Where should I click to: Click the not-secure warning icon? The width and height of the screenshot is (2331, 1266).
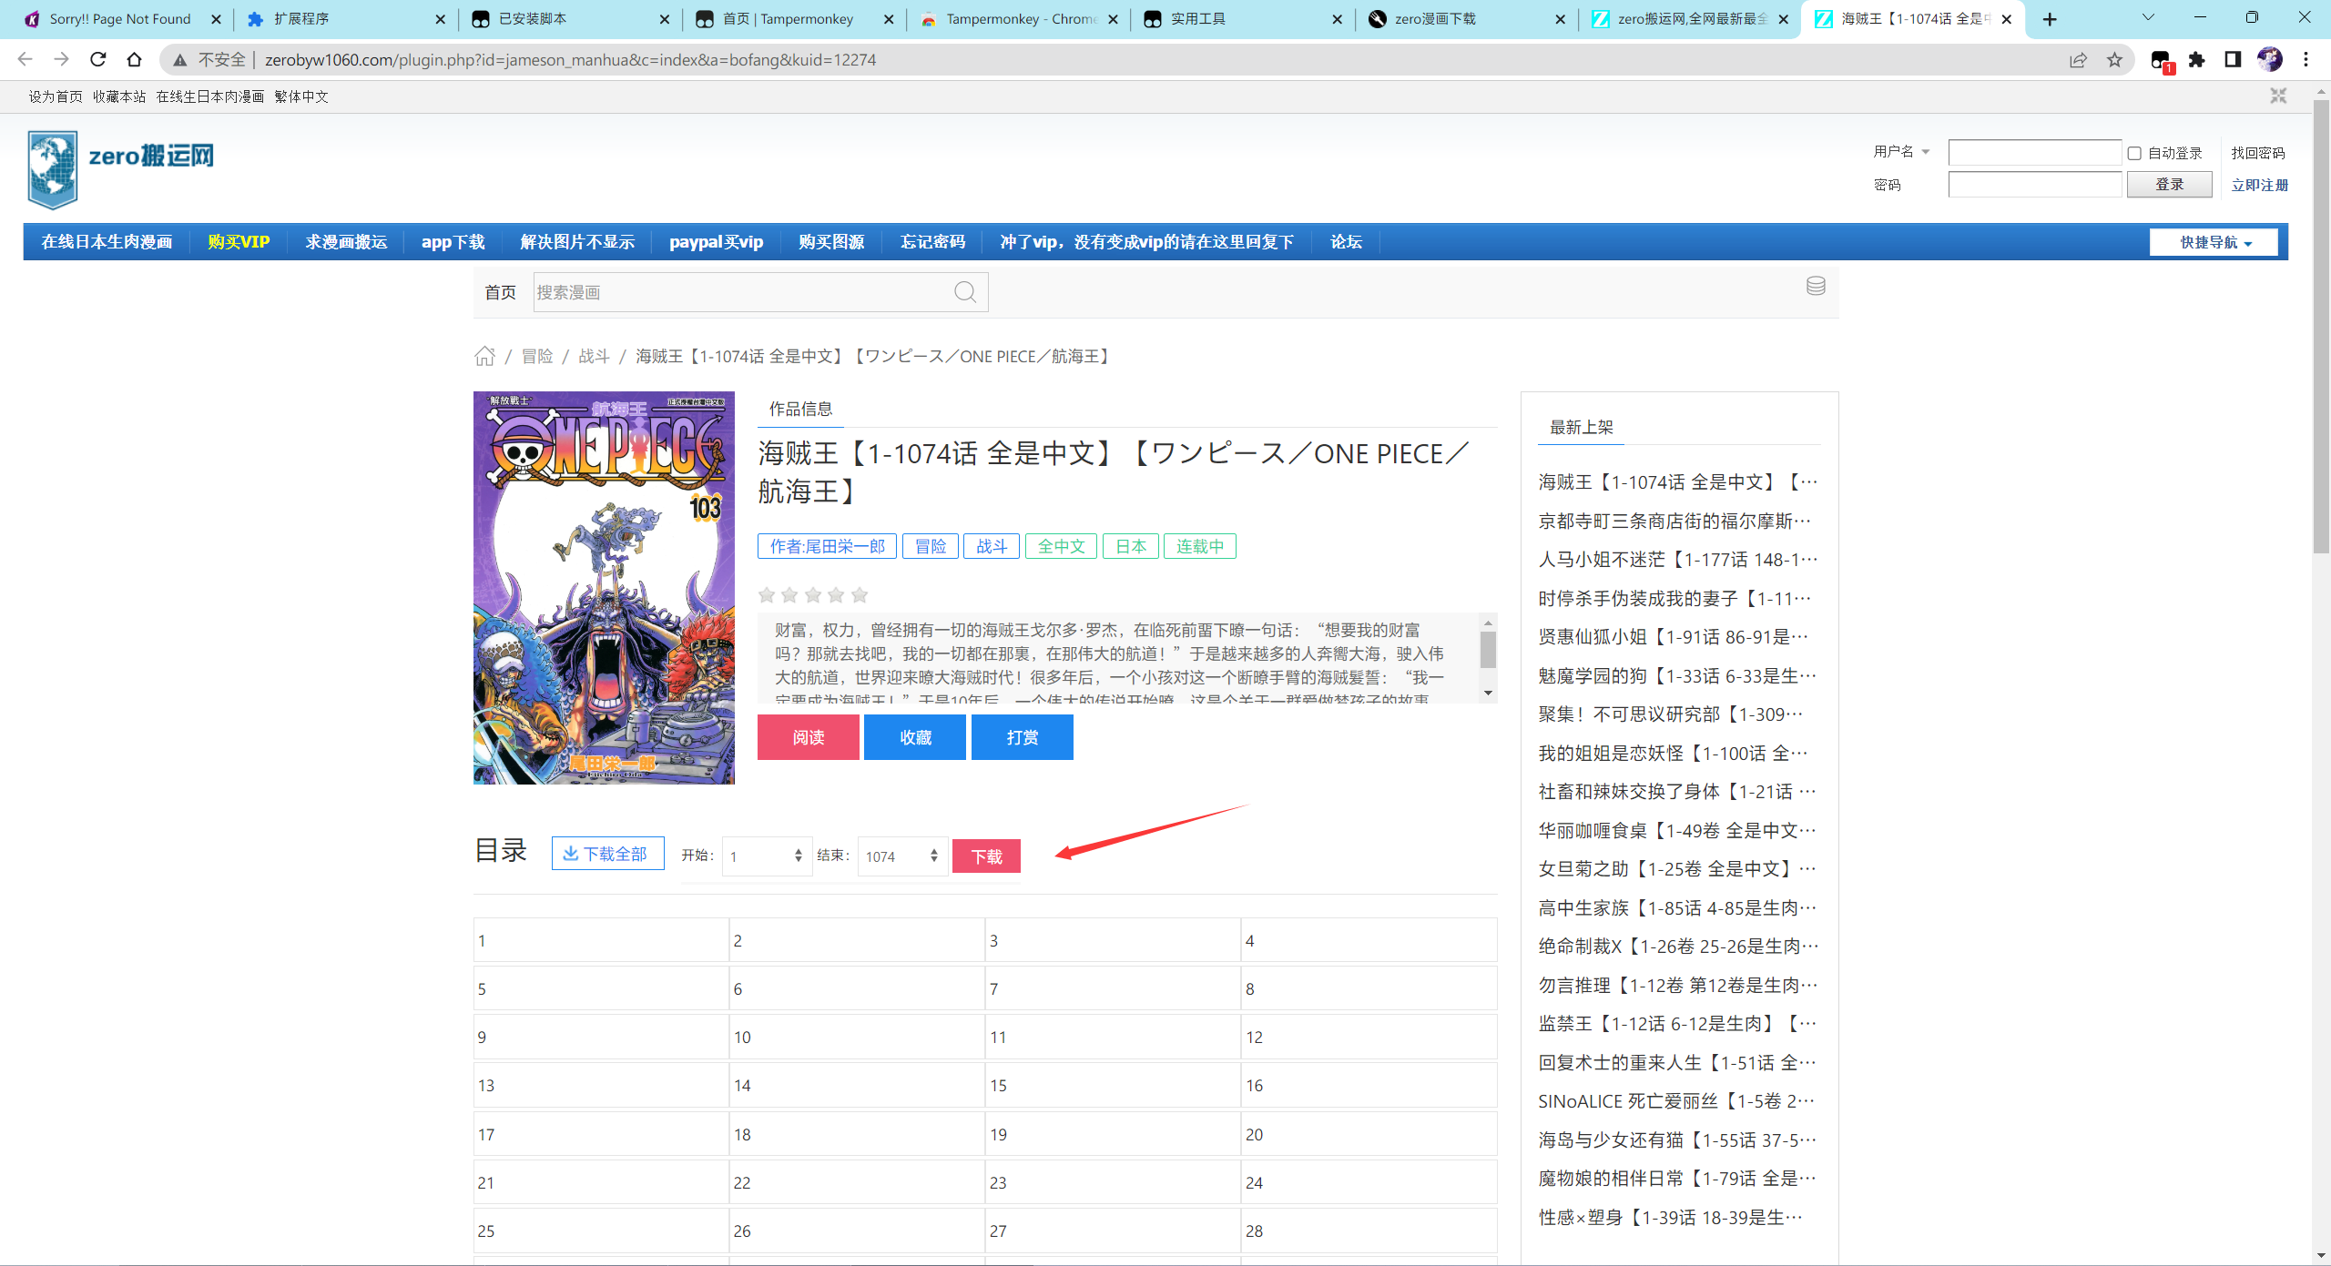180,60
